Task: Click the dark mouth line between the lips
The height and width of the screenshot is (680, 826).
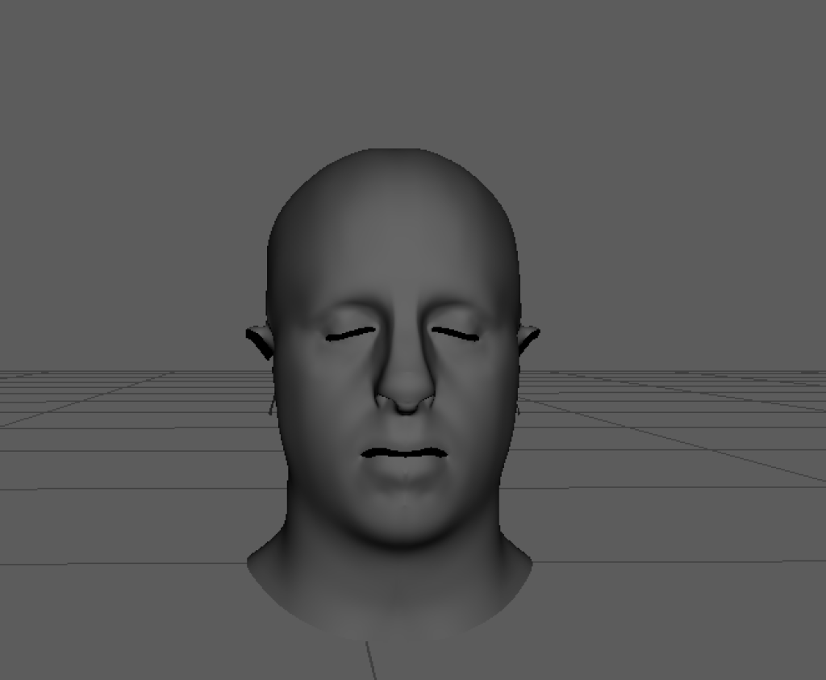Action: coord(403,453)
